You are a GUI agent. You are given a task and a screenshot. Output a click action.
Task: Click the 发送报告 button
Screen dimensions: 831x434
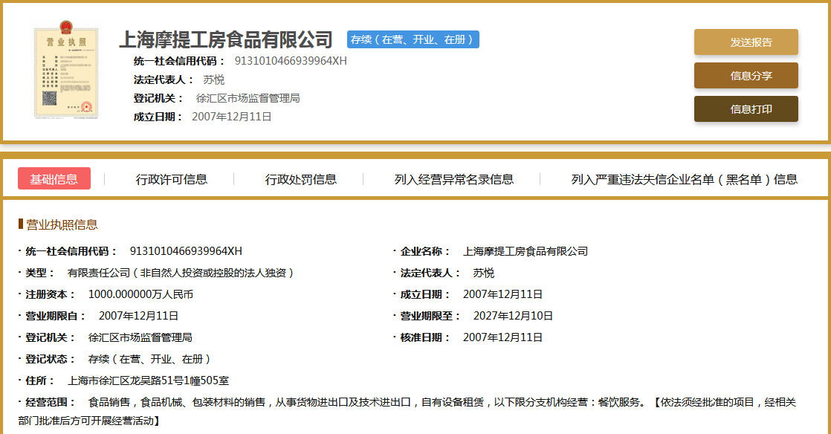coord(746,42)
